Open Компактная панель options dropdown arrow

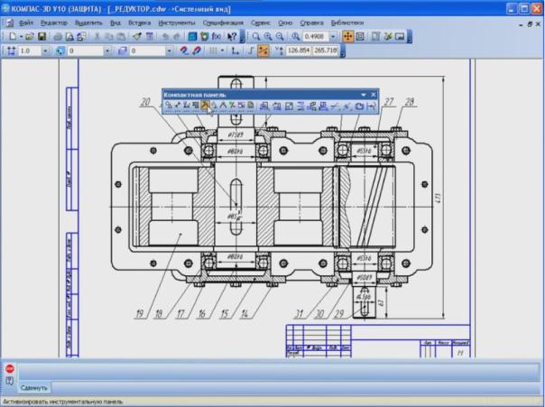362,94
